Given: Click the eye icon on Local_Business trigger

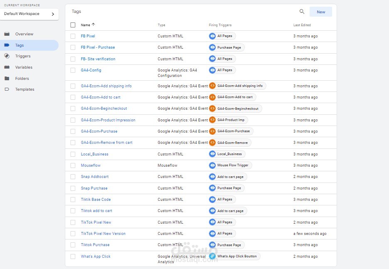Looking at the screenshot, I should (212, 154).
